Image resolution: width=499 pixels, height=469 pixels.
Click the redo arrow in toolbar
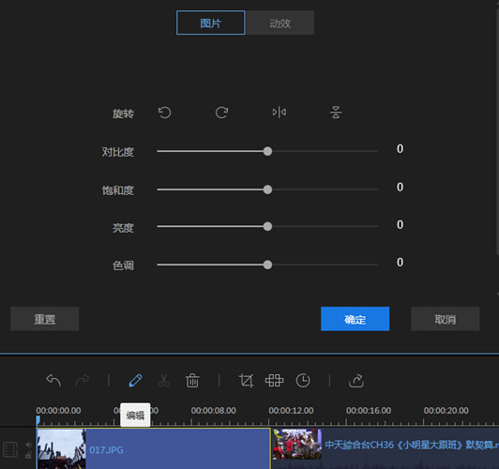pyautogui.click(x=83, y=380)
